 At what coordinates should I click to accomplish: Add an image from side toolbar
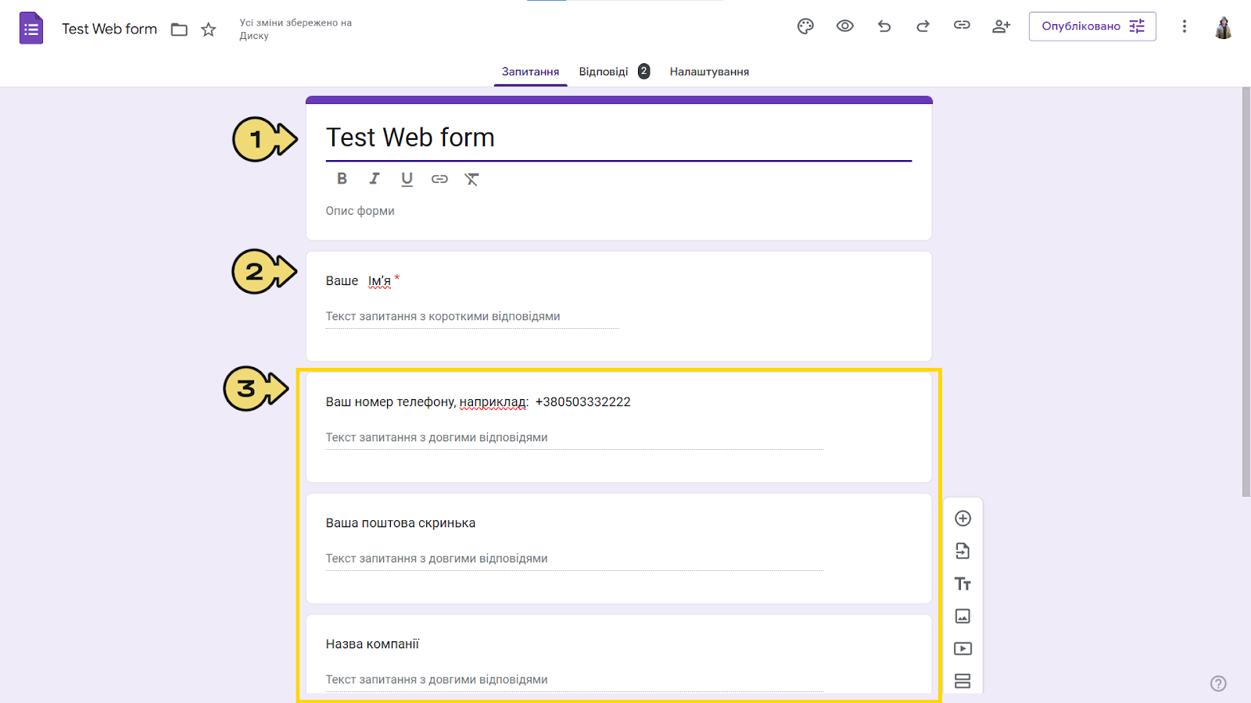pyautogui.click(x=963, y=616)
